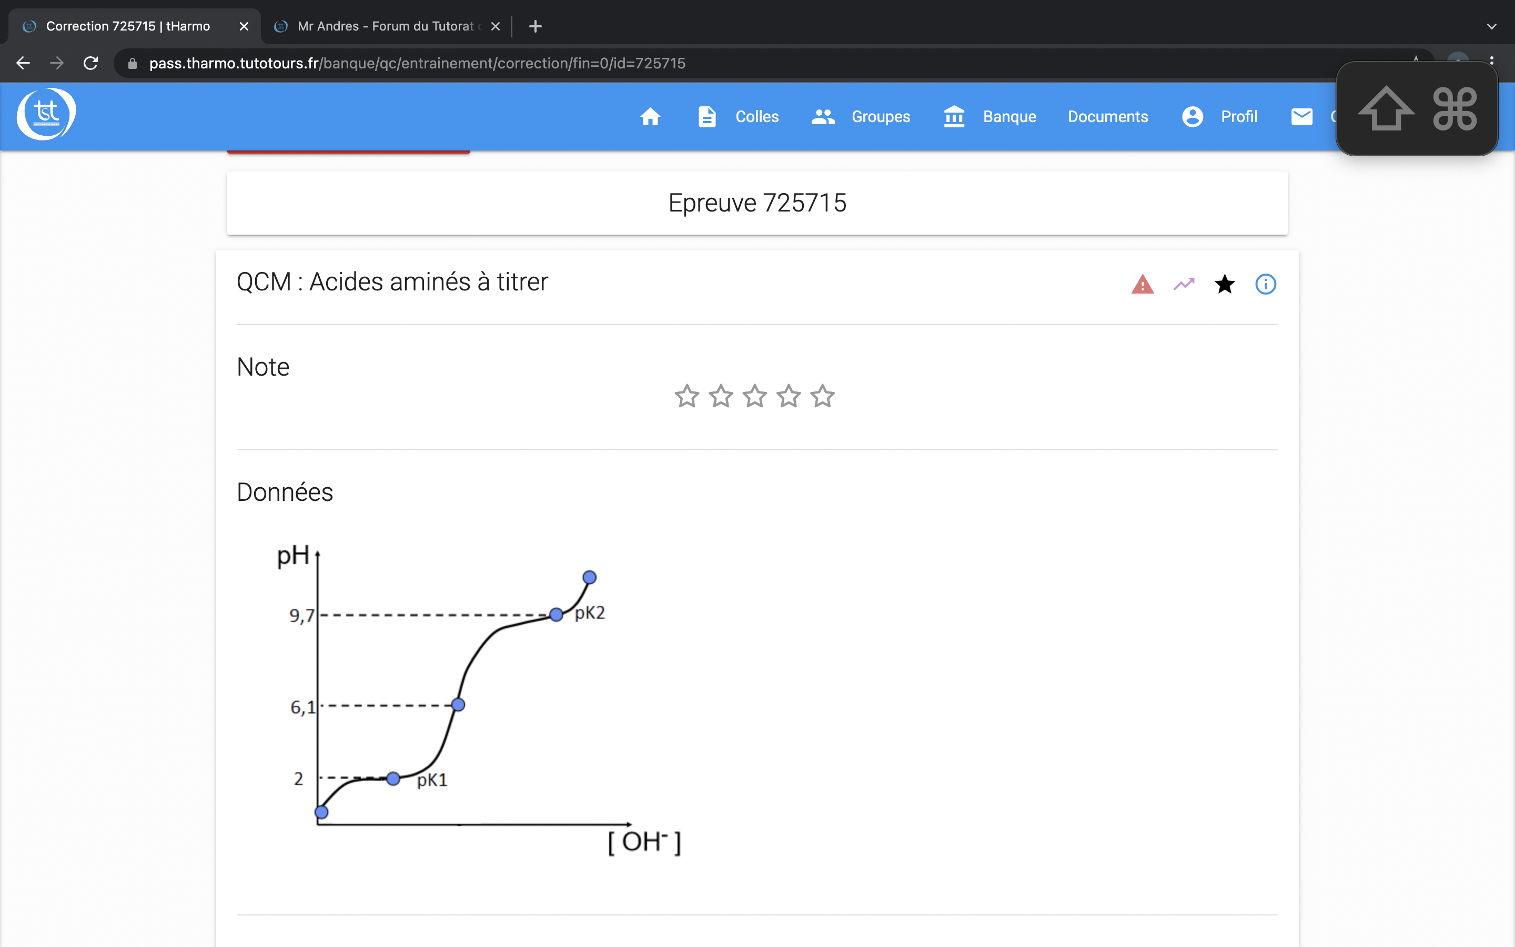This screenshot has width=1515, height=947.
Task: Open the statistics trend icon
Action: coord(1184,284)
